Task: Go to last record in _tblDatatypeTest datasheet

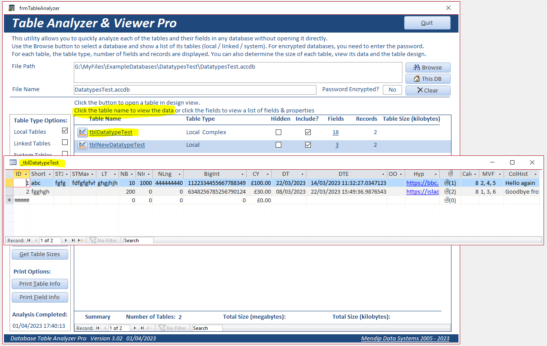Action: point(73,241)
